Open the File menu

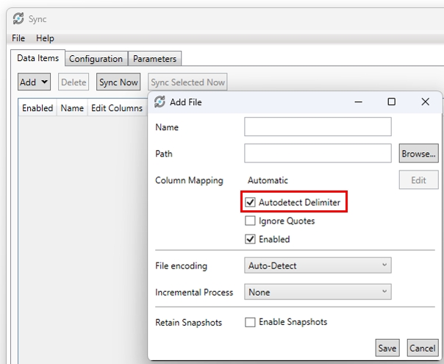coord(18,38)
